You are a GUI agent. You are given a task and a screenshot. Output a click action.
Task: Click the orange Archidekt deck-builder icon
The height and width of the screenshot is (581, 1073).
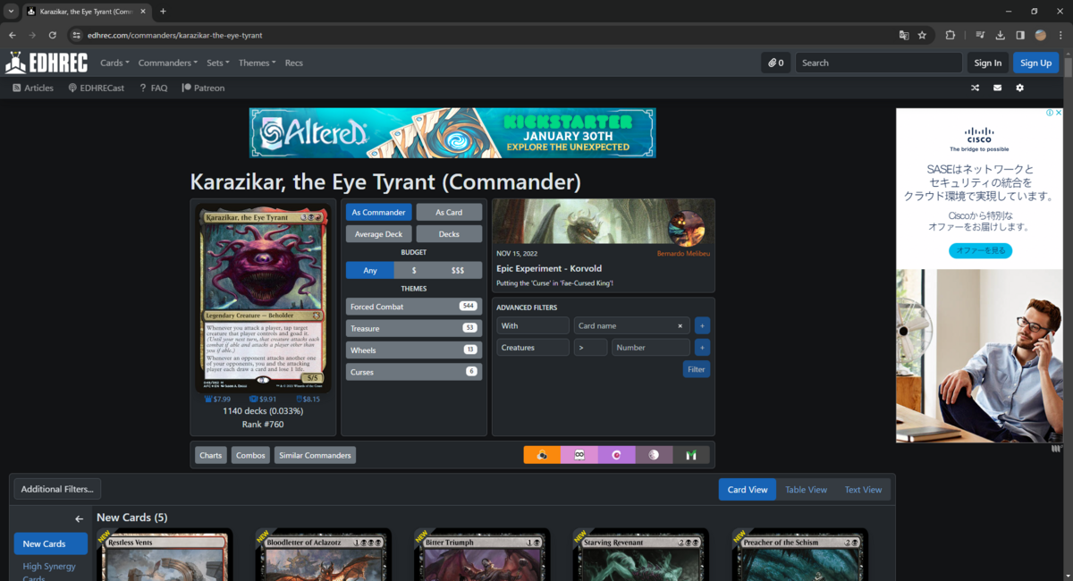point(542,455)
